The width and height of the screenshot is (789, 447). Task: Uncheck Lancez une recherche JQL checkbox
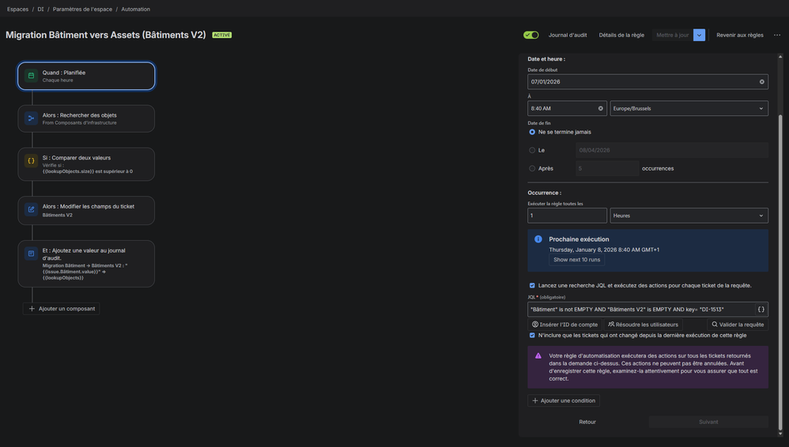click(532, 286)
